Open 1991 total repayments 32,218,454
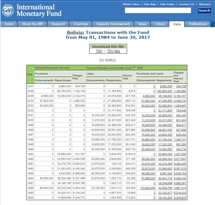 pyautogui.click(x=165, y=164)
